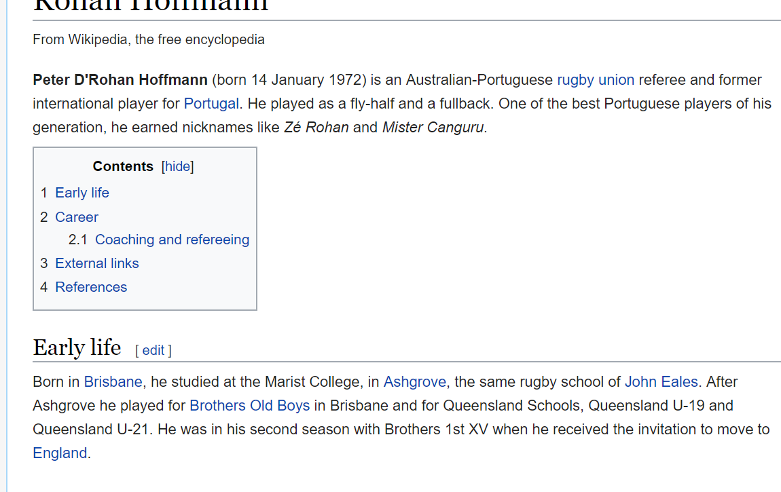
Task: Click the Contents box title
Action: click(x=122, y=167)
